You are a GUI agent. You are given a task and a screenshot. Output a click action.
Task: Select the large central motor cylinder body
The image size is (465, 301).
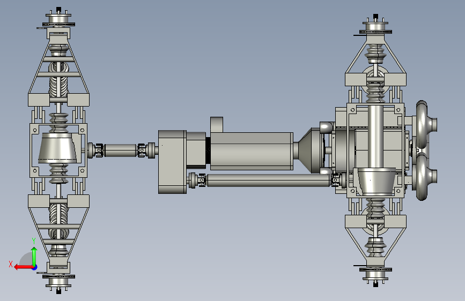pos(252,151)
